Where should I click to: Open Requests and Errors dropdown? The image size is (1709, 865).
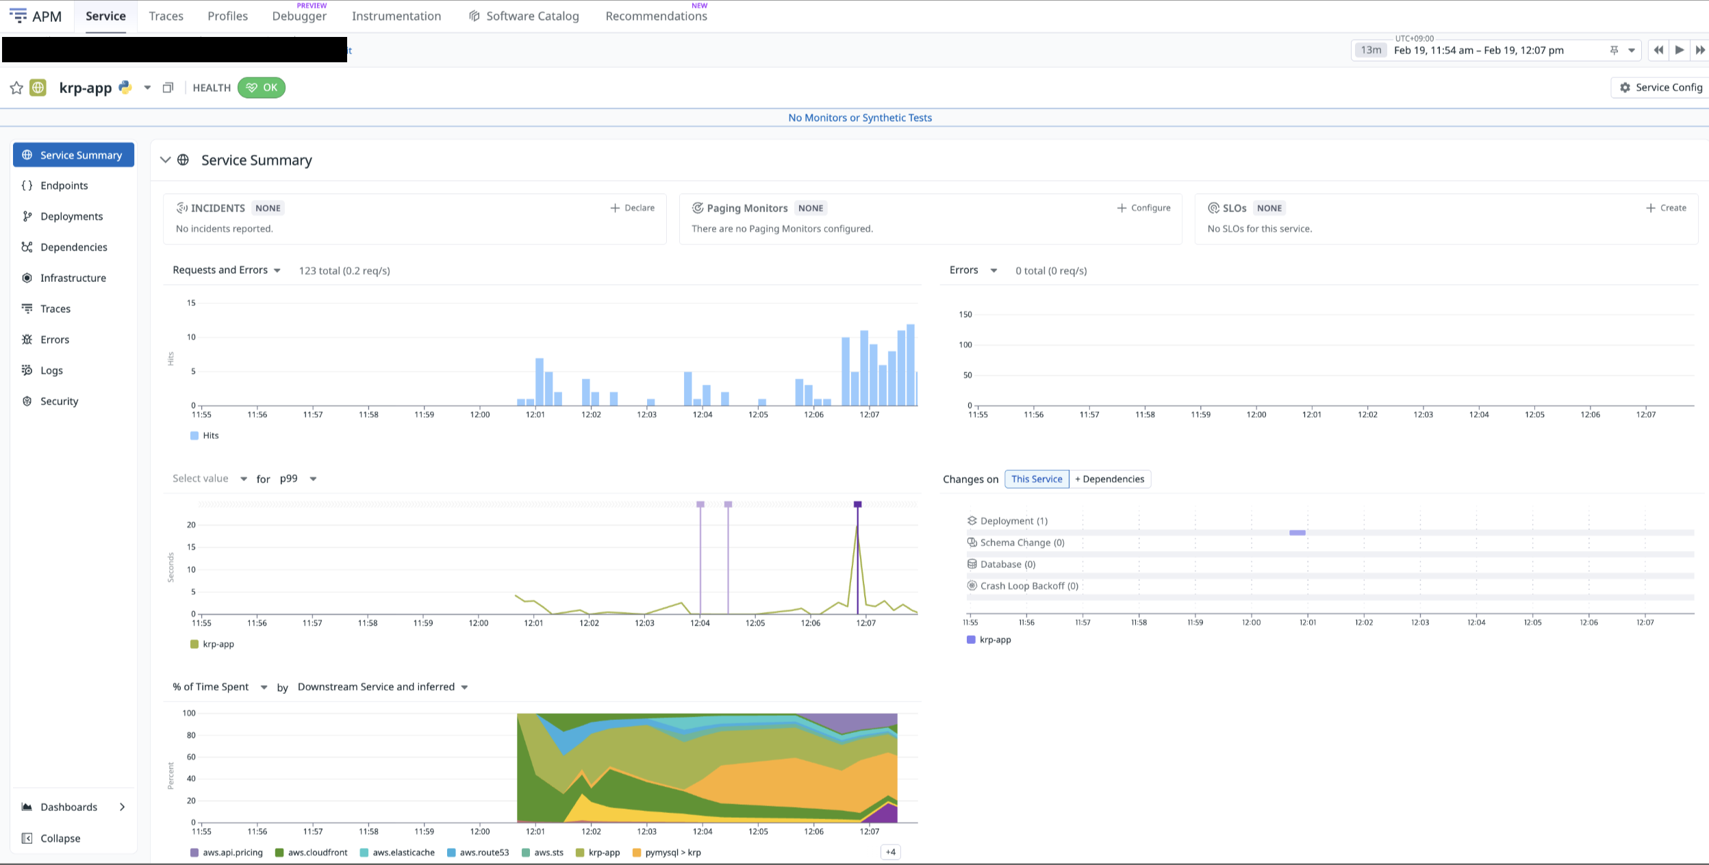point(227,270)
